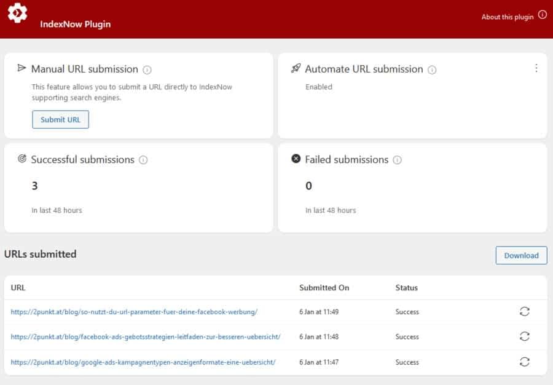This screenshot has width=553, height=385.
Task: Click the successful submissions count 3
Action: click(x=34, y=186)
